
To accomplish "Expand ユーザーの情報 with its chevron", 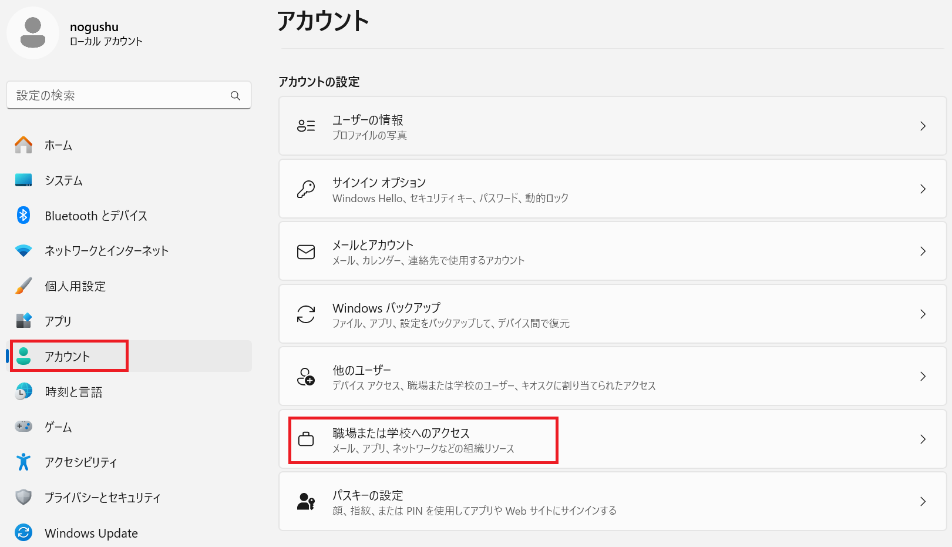I will tap(923, 126).
